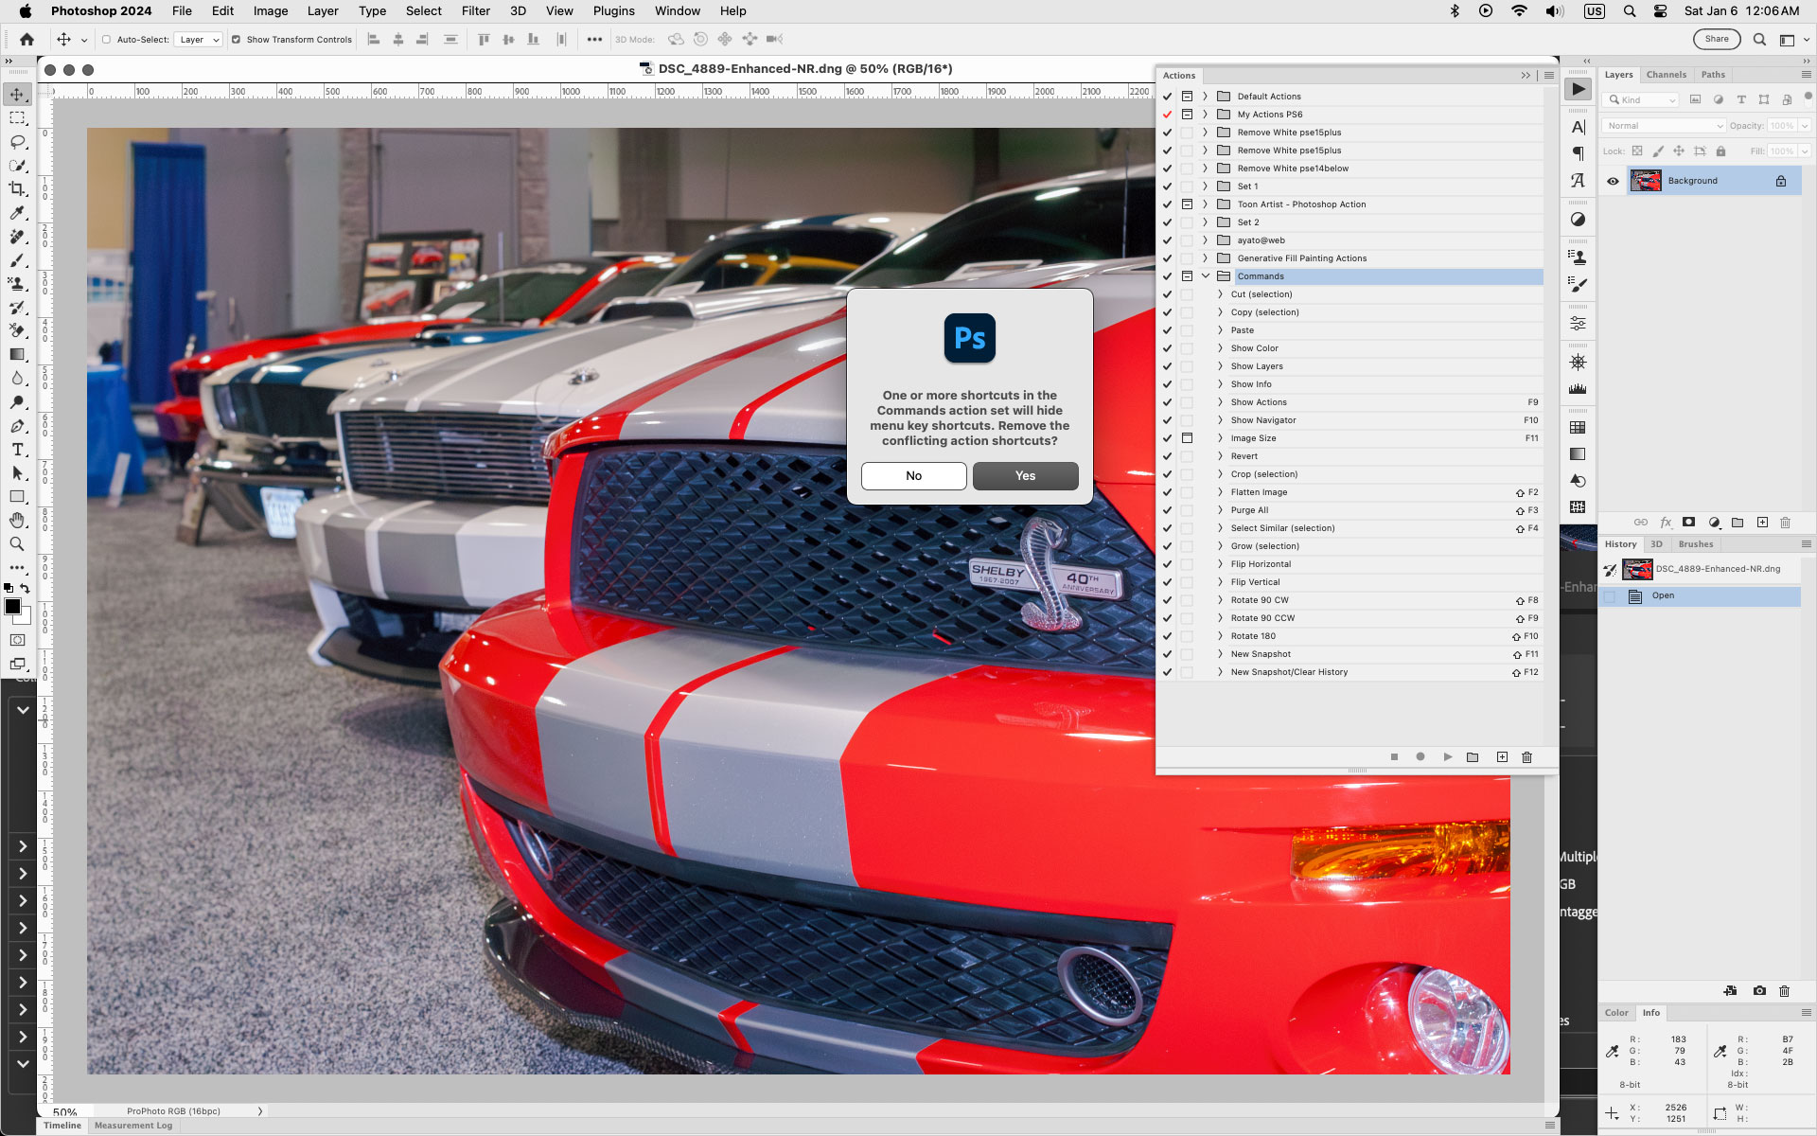Image resolution: width=1817 pixels, height=1136 pixels.
Task: Expand the Default Actions folder
Action: click(1205, 96)
